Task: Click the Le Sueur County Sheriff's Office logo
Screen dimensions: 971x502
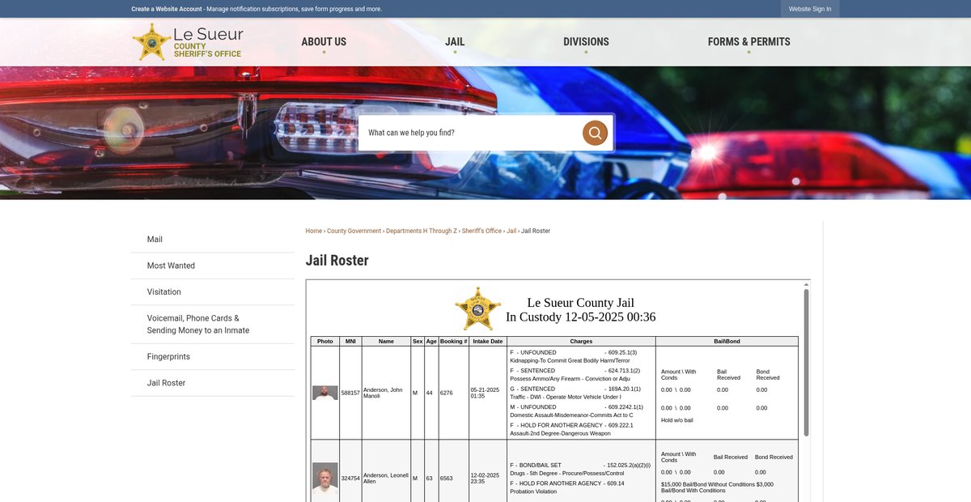Action: pyautogui.click(x=188, y=41)
